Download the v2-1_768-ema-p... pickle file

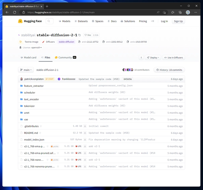[85, 146]
